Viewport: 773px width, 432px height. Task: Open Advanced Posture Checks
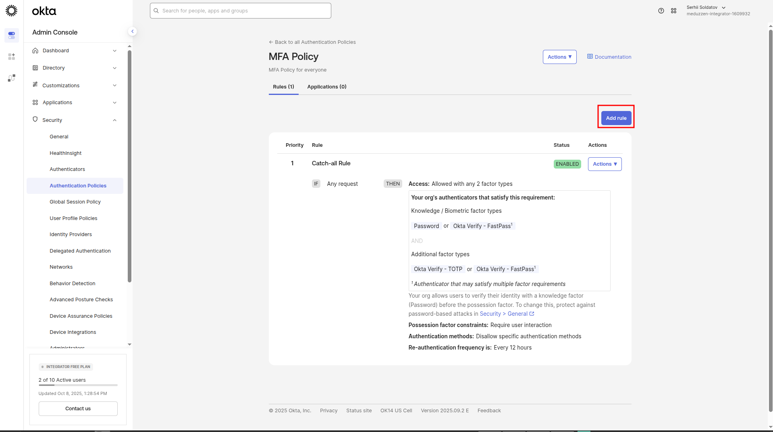(81, 300)
